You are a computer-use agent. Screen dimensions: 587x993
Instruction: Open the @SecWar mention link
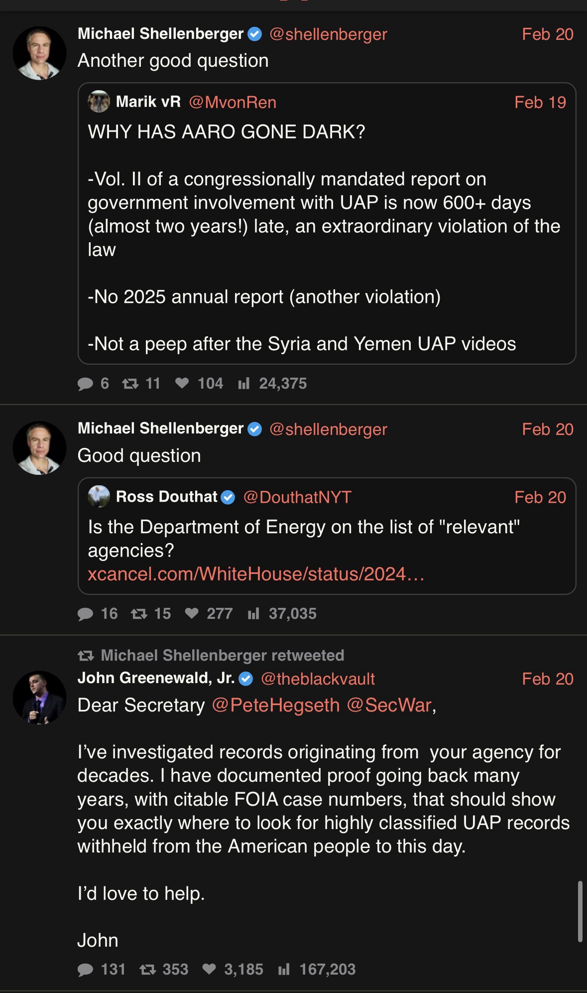pyautogui.click(x=388, y=706)
